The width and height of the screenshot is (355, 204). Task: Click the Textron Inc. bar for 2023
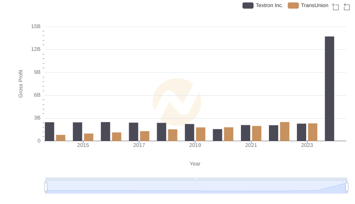click(302, 132)
